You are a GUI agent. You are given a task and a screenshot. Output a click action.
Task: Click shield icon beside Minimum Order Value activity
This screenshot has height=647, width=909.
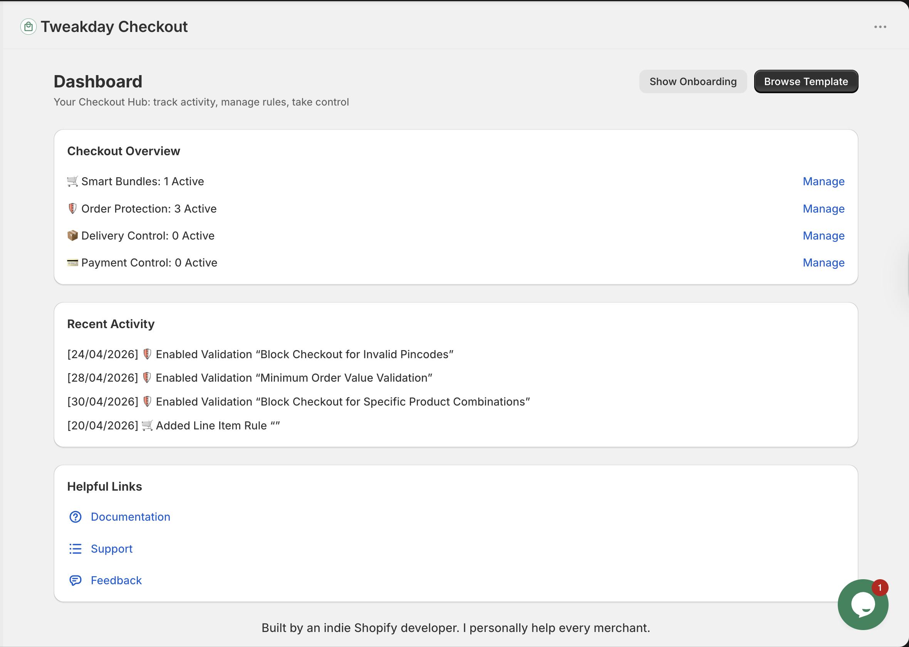[147, 378]
